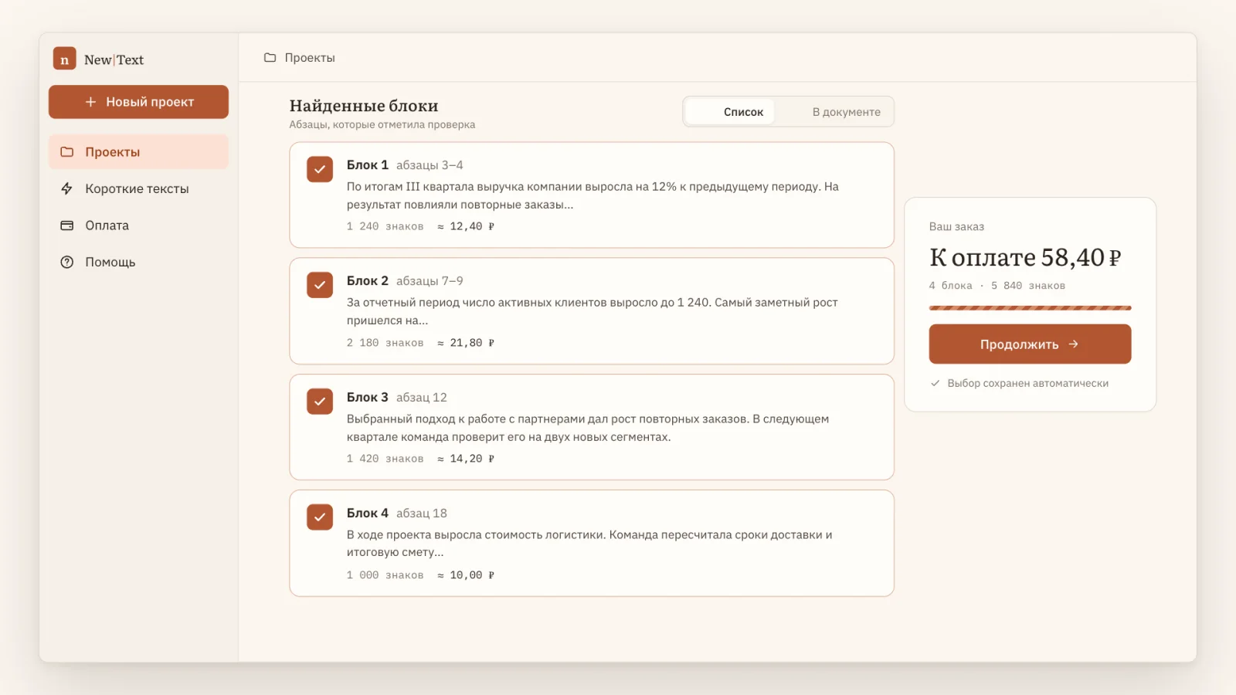Click the question mark icon beside Помощь
The image size is (1236, 695).
click(67, 262)
